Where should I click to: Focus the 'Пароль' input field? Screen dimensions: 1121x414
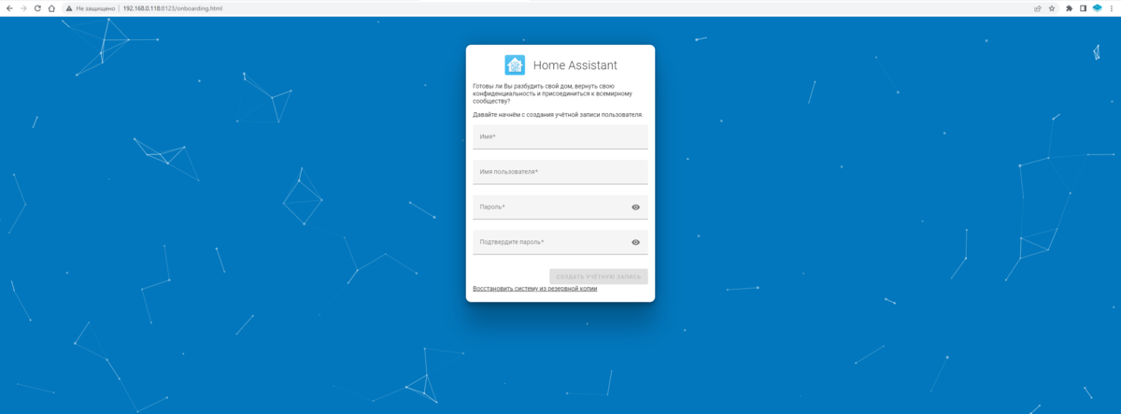(x=560, y=207)
